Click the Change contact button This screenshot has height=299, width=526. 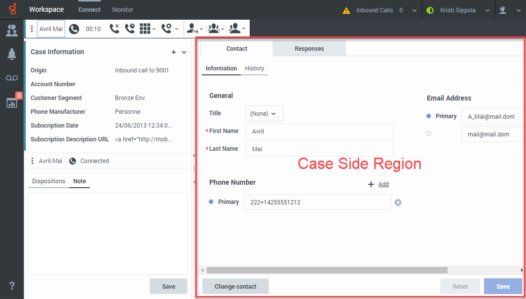(235, 286)
